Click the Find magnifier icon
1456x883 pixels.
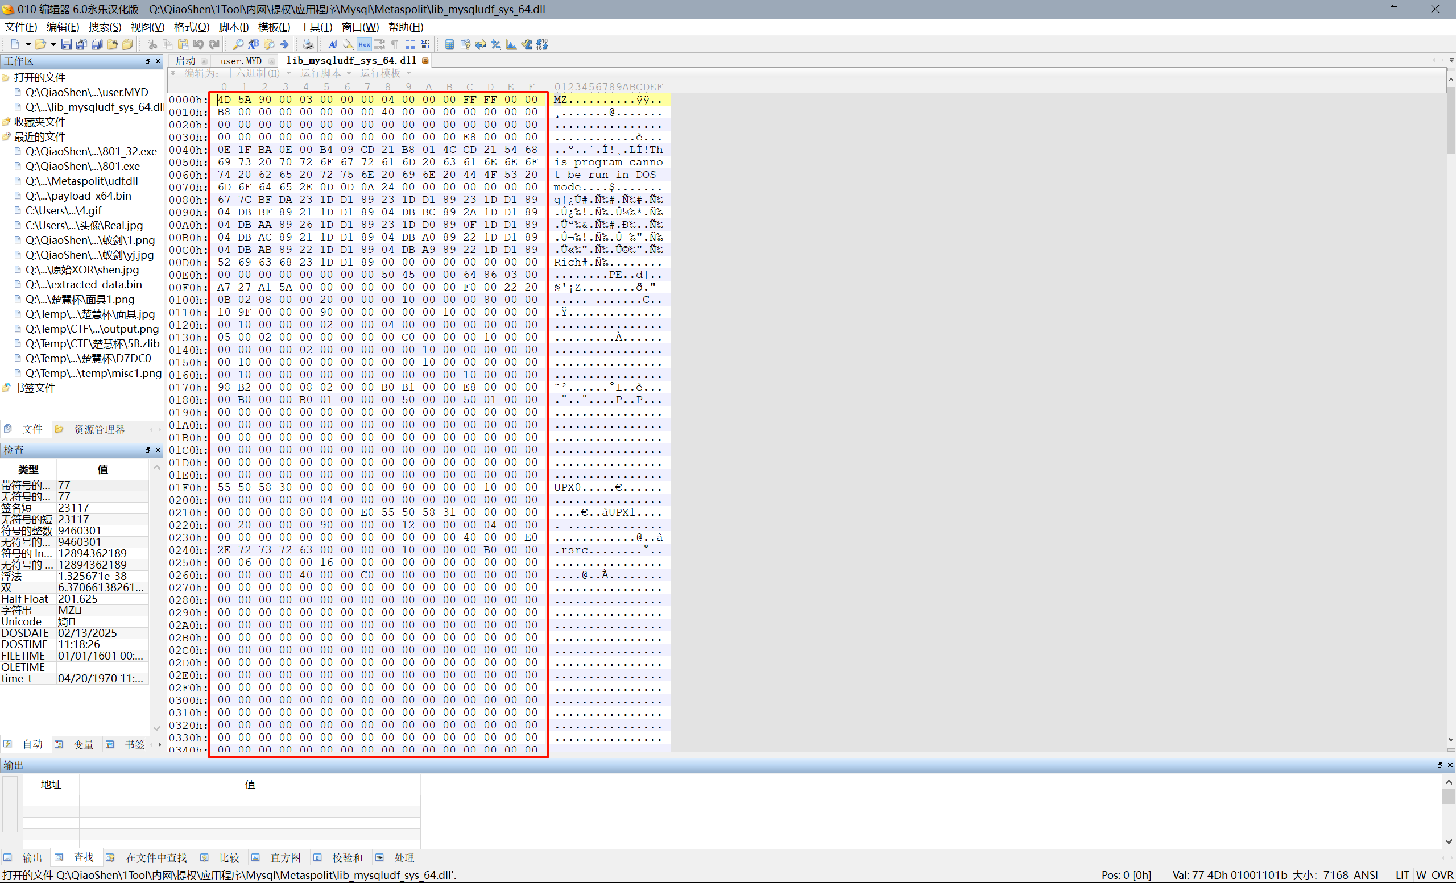tap(238, 44)
